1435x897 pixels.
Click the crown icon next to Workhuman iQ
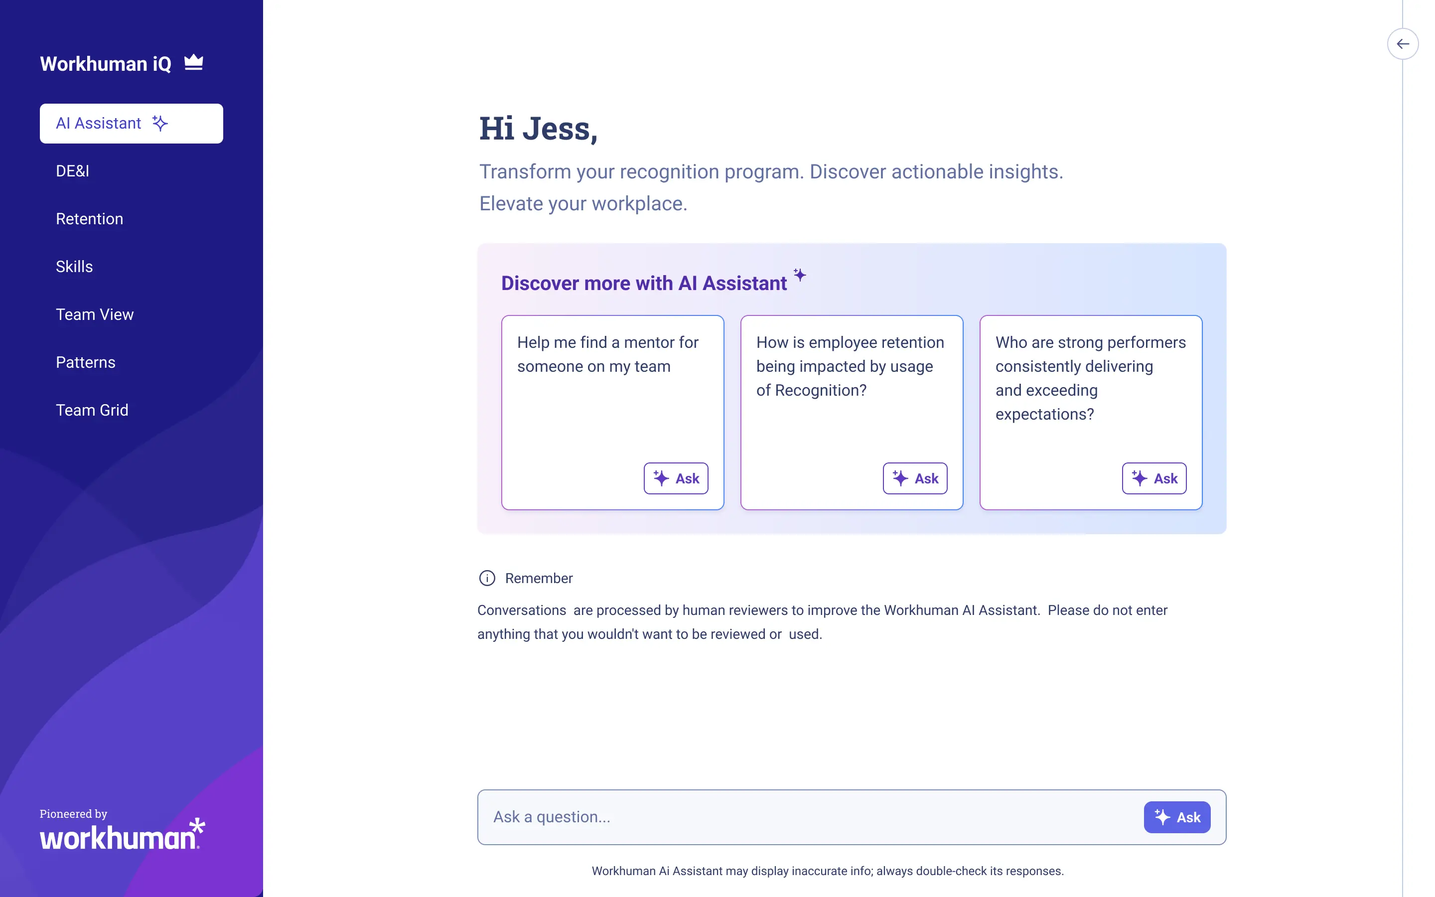194,62
